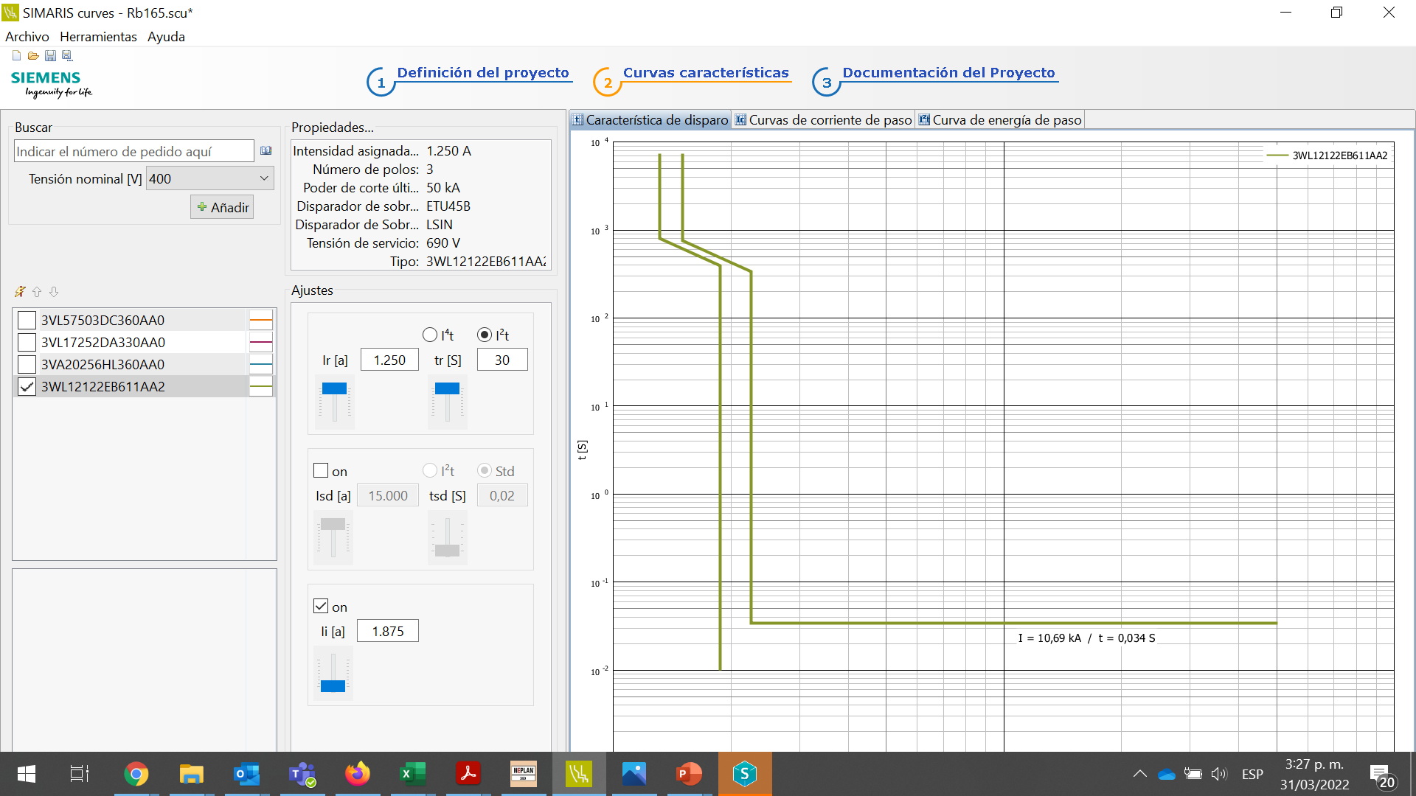Select the I⁴t radio button
This screenshot has width=1416, height=796.
pos(430,335)
